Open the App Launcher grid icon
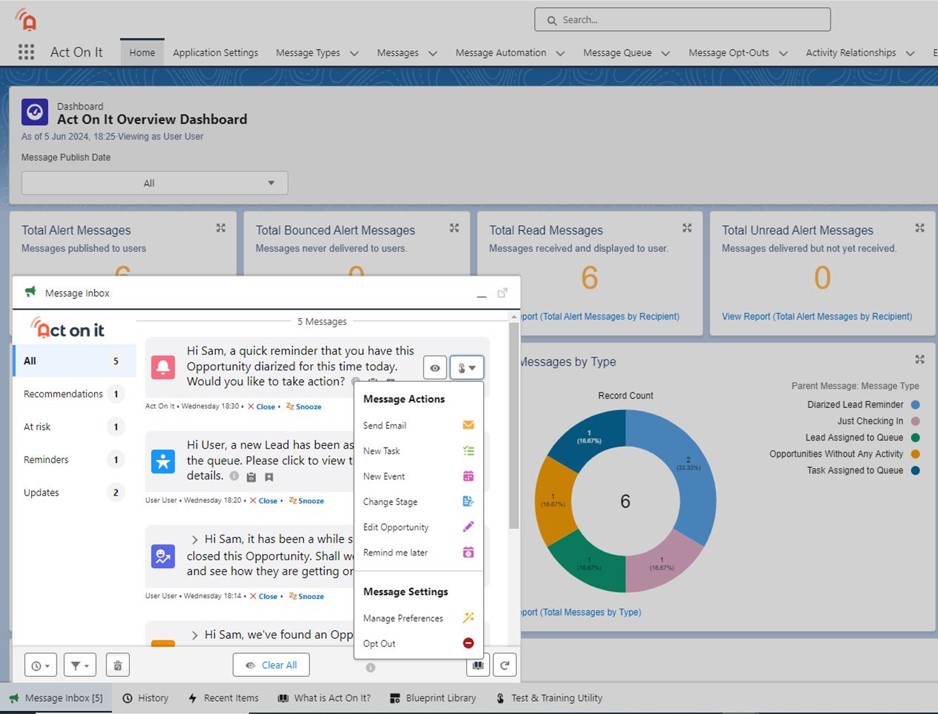Screen dimensions: 938x714 (26, 52)
